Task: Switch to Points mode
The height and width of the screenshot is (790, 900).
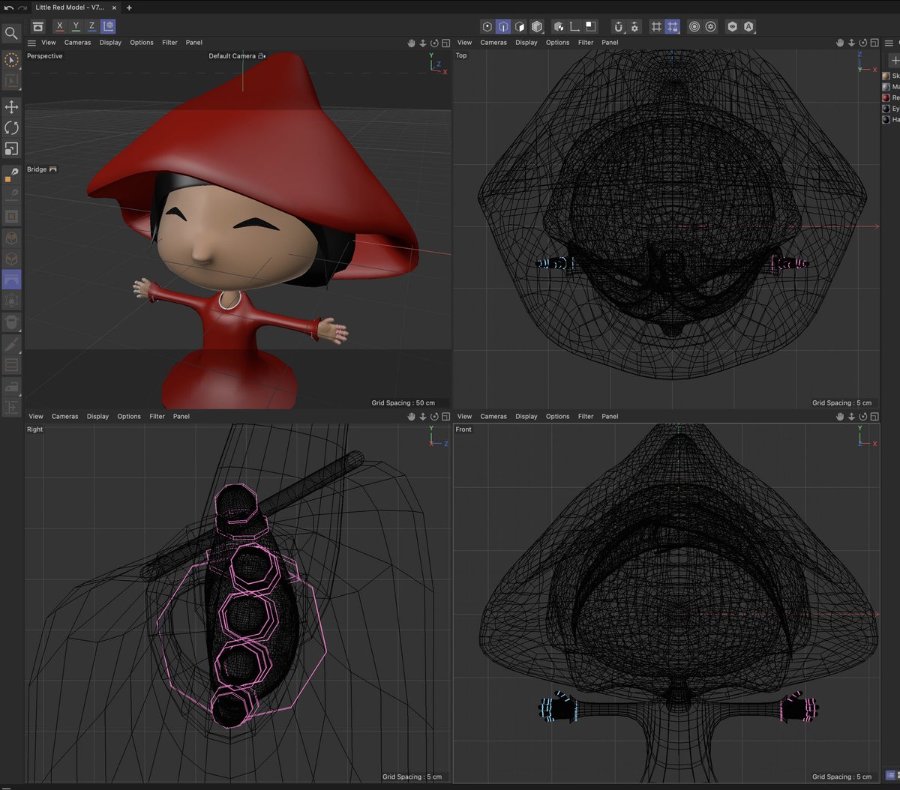Action: (x=487, y=26)
